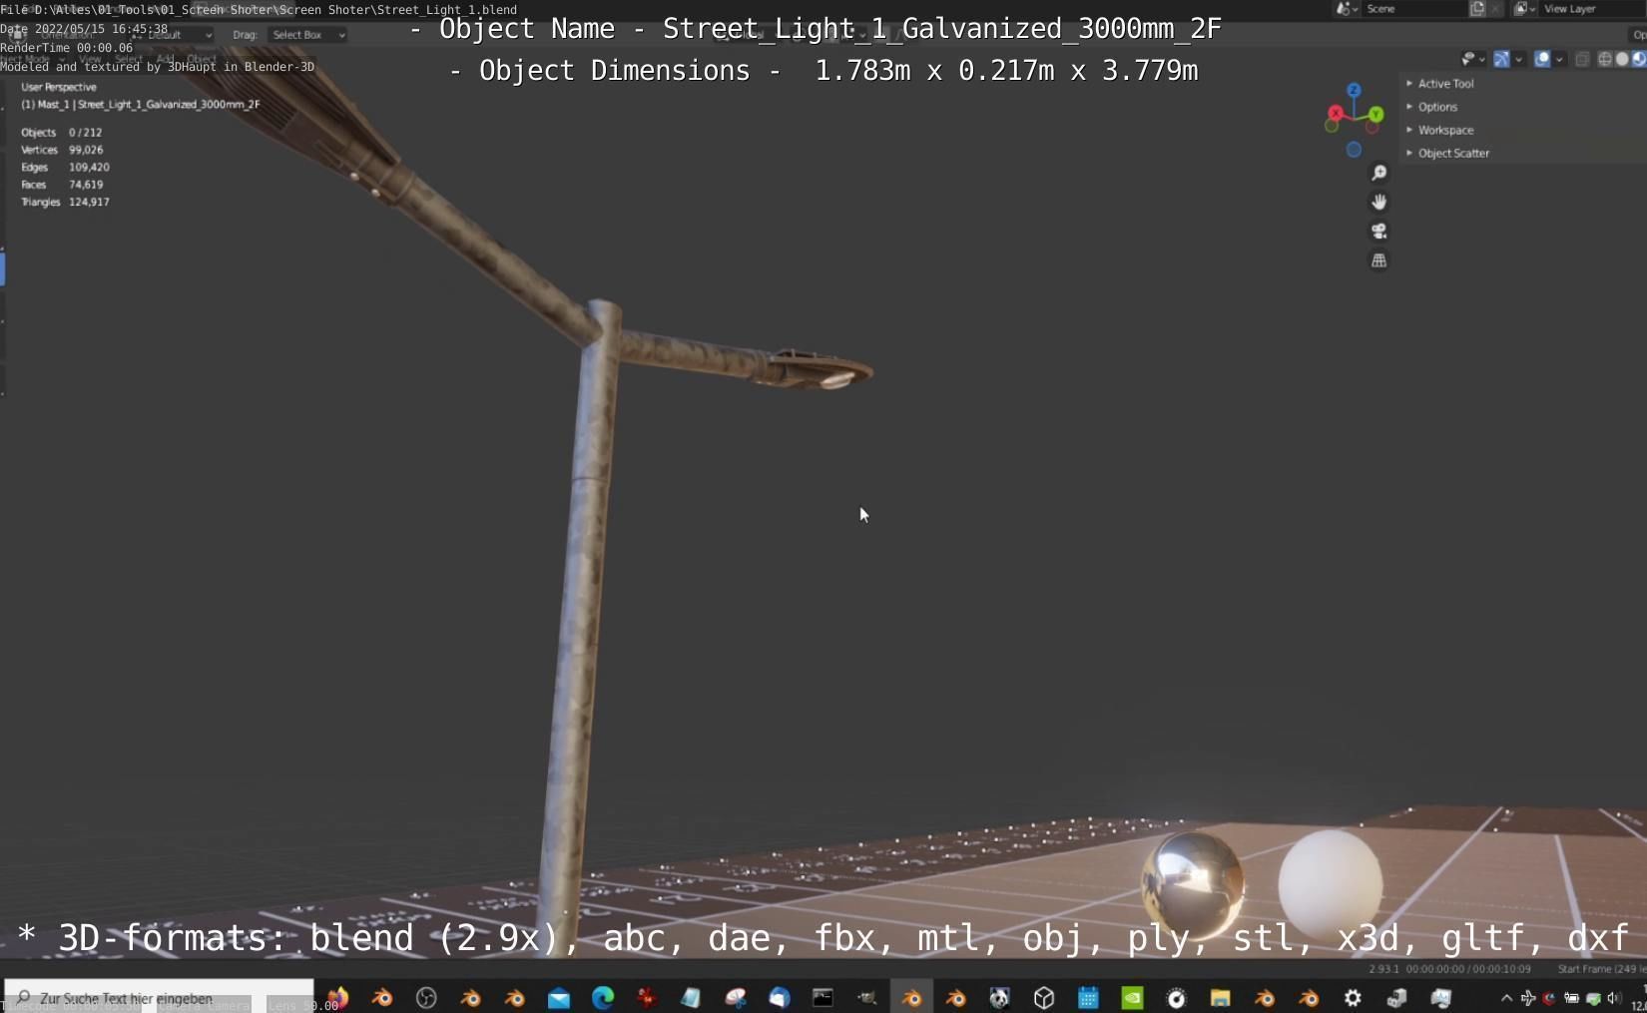The image size is (1647, 1013).
Task: Toggle X-ray mode in viewport header
Action: (x=1582, y=59)
